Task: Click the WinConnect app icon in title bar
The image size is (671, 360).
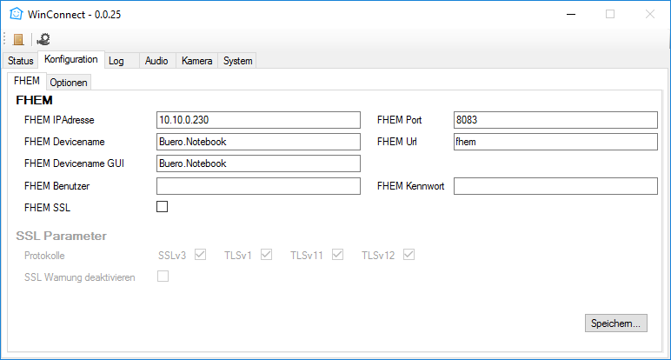Action: [x=16, y=14]
